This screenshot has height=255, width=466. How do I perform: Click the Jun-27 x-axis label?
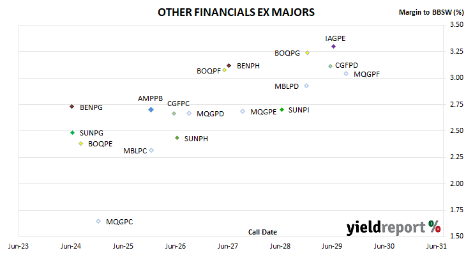point(228,246)
